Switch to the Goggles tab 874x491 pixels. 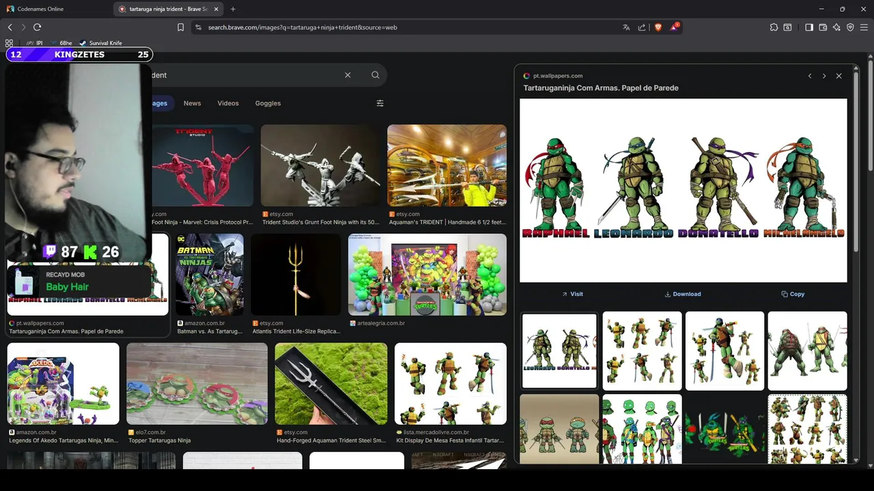coord(268,103)
